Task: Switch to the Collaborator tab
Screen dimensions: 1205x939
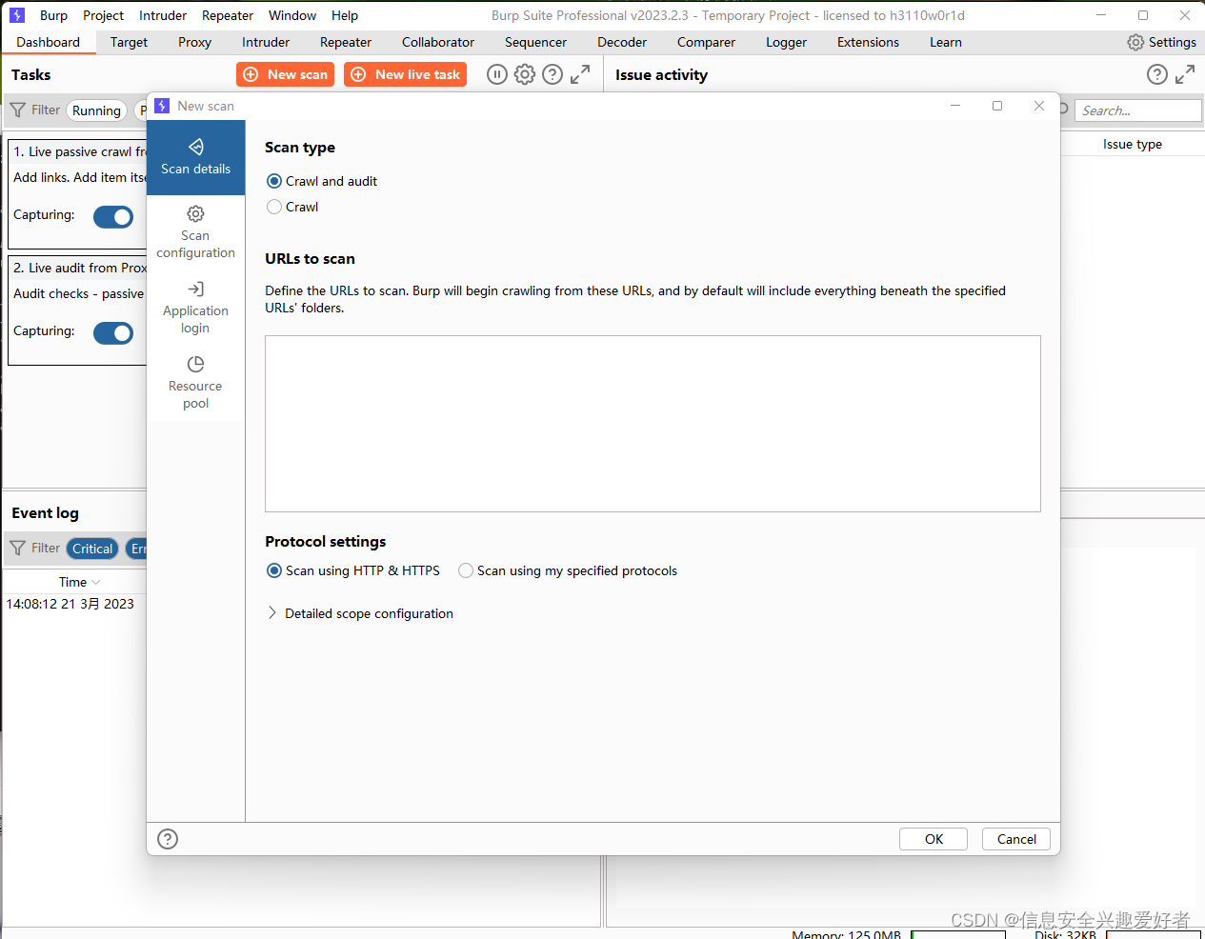Action: tap(438, 42)
